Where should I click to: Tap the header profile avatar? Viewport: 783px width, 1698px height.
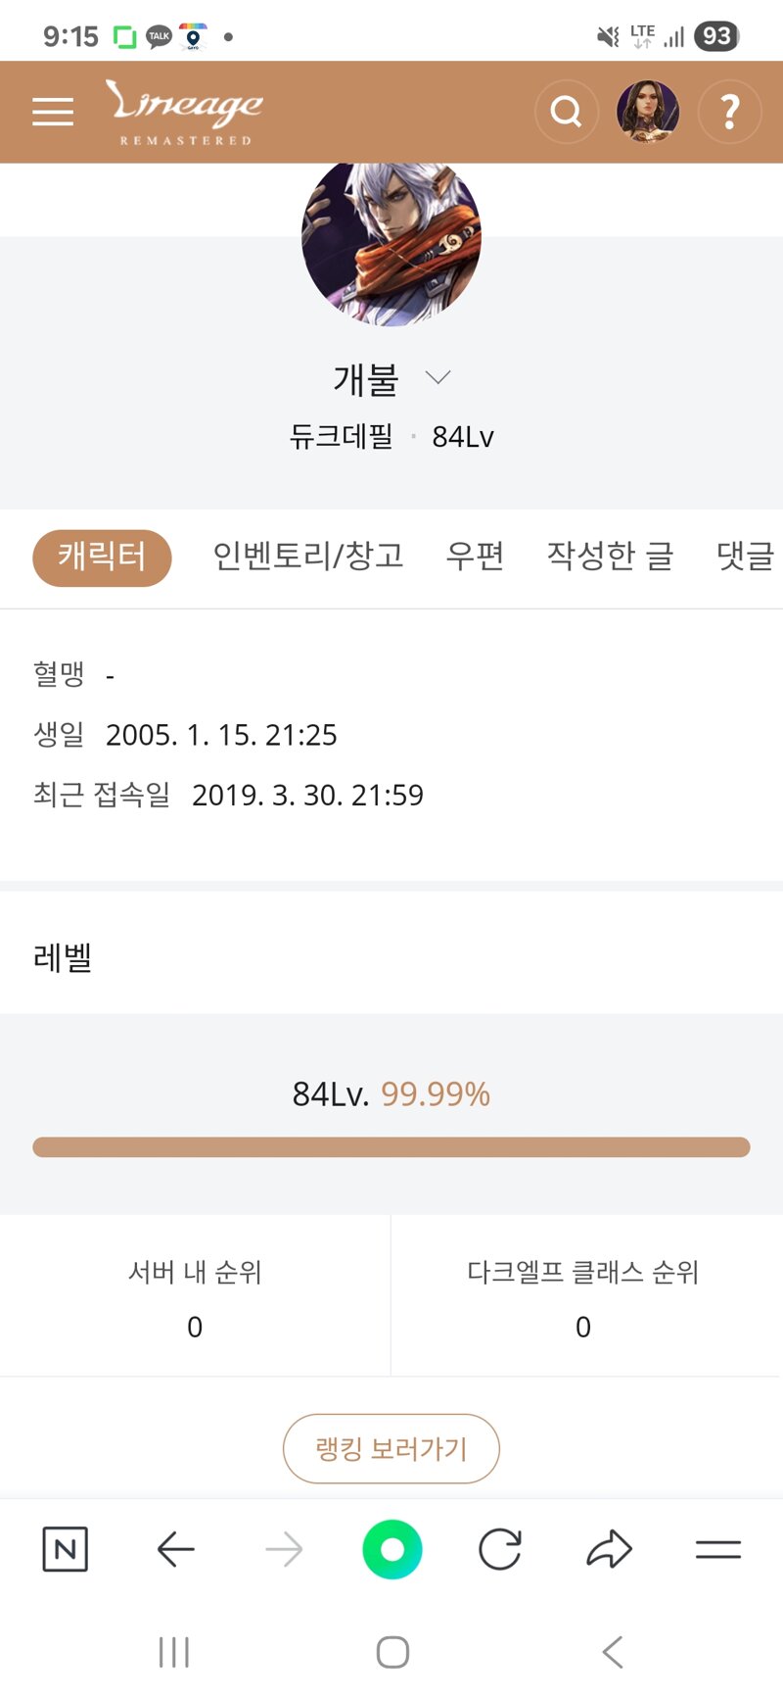click(x=648, y=112)
